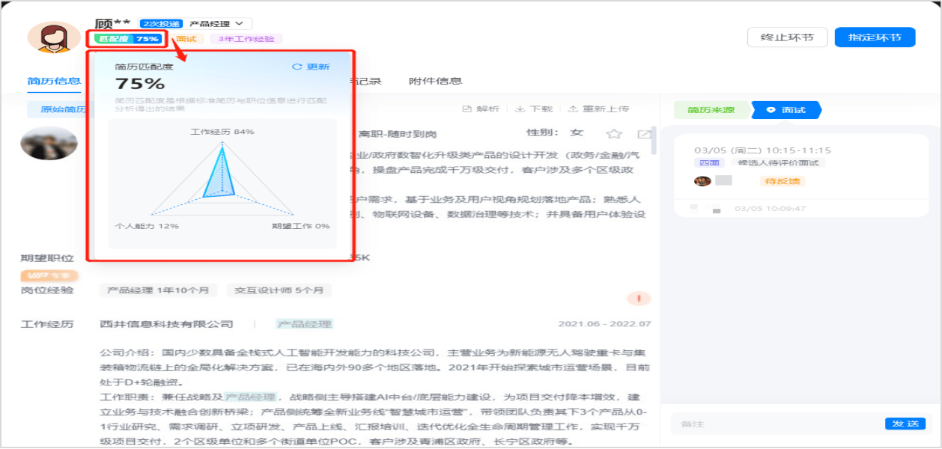Open resume in new window icon

644,134
